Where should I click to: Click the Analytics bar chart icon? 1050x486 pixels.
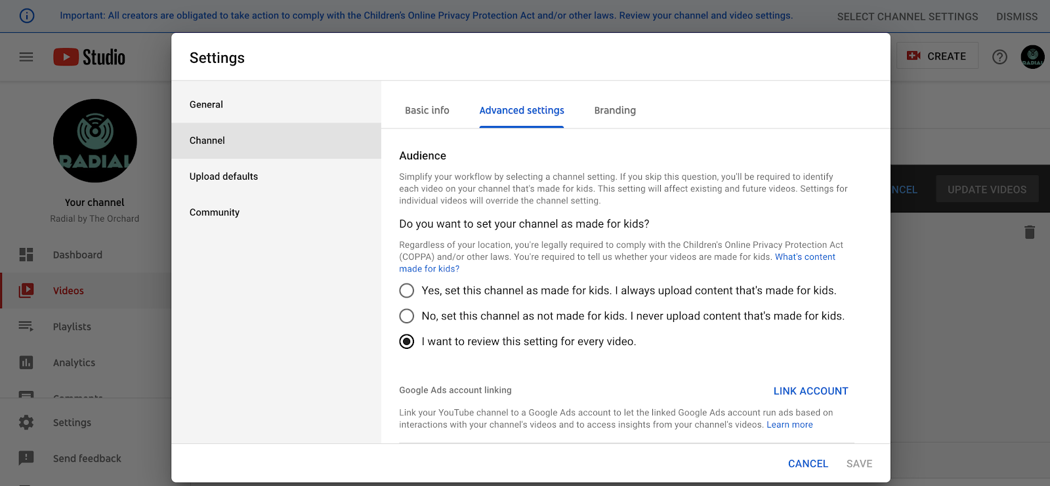tap(26, 362)
